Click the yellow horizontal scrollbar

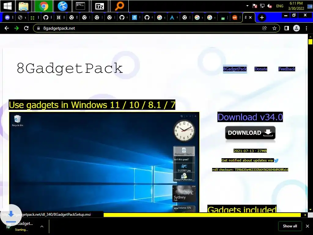(x=202, y=215)
